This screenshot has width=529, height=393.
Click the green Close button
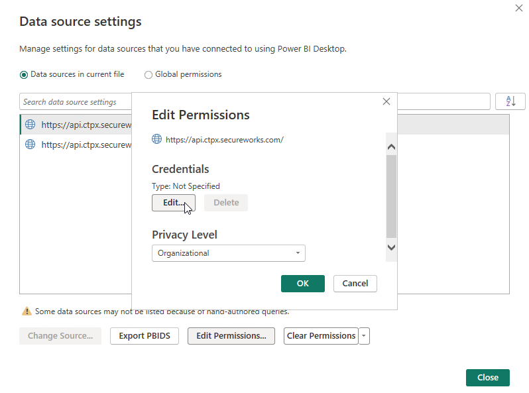pos(487,378)
